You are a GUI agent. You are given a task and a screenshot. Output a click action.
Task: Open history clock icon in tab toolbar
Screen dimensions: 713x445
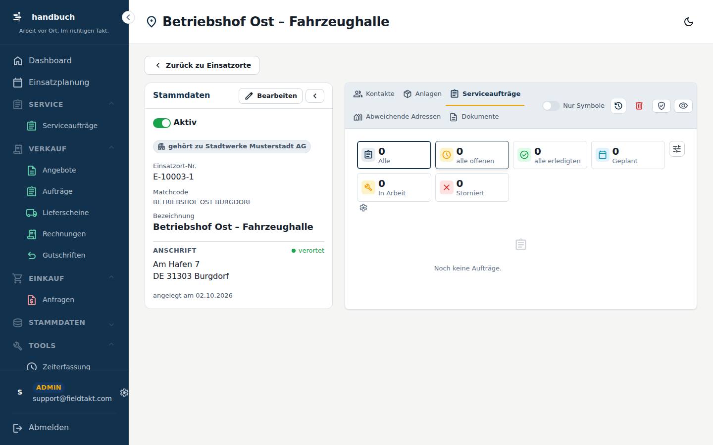click(618, 106)
